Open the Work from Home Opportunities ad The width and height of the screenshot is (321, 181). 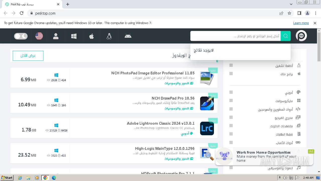pyautogui.click(x=264, y=156)
